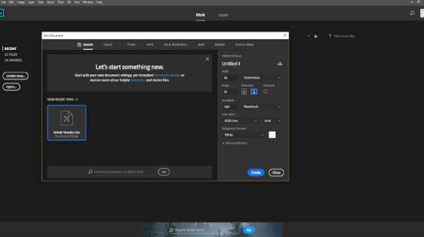424x237 pixels.
Task: Click the Photoshop home logo icon
Action: (x=1, y=13)
